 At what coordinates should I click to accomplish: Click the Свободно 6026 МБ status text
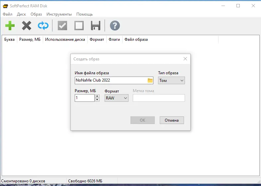(x=85, y=181)
